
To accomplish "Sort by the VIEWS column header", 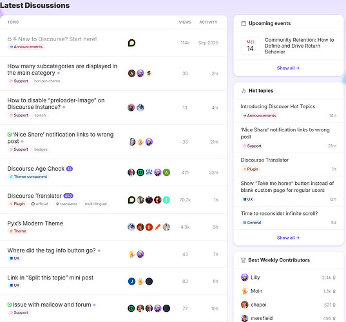I will [185, 23].
